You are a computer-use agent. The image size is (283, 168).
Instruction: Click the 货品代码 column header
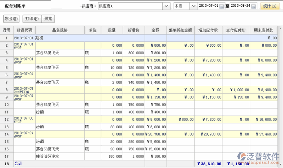click(x=24, y=30)
